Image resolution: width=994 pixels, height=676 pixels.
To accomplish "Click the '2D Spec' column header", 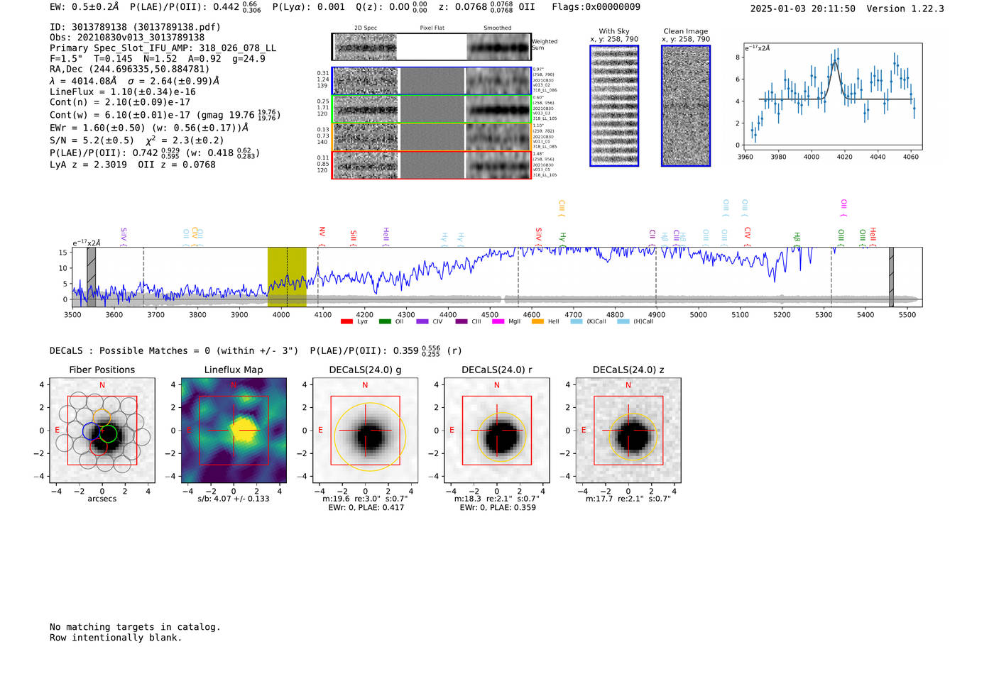I will click(x=366, y=28).
